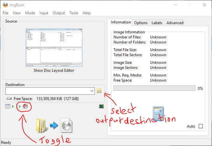Click the blue arrow Build icon
The width and height of the screenshot is (212, 146).
(x=54, y=125)
